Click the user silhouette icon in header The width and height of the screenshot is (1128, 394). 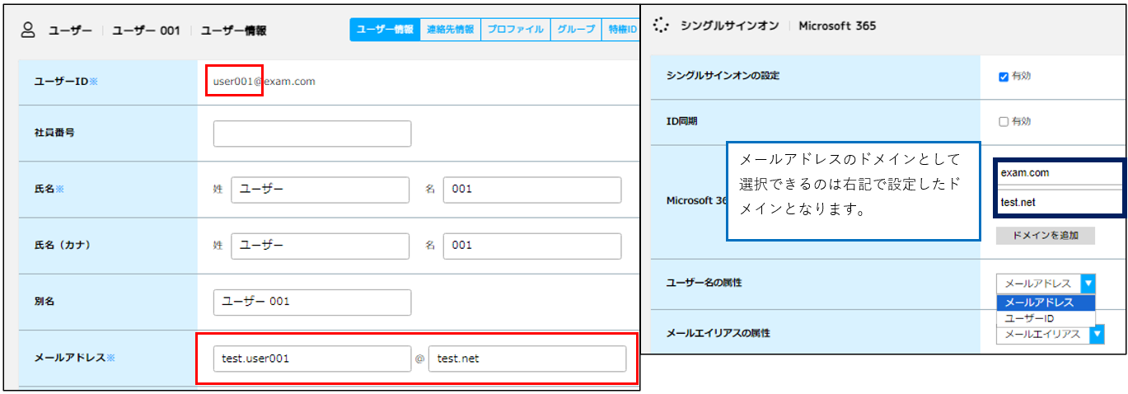click(x=28, y=30)
